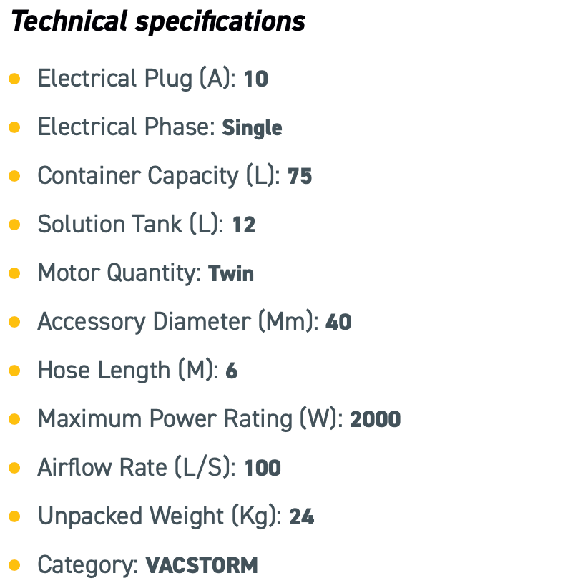This screenshot has height=588, width=588.
Task: Click the yellow bullet beside Electrical Phase
Action: (x=14, y=127)
